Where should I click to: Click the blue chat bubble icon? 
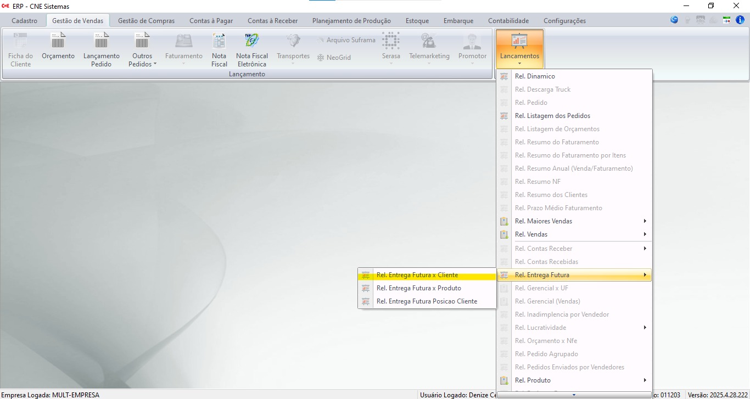[x=674, y=20]
